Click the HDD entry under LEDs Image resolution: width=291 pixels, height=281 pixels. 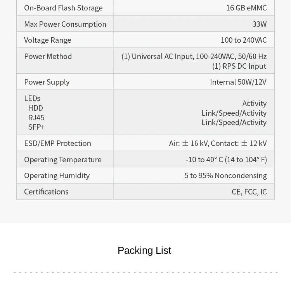(x=36, y=108)
